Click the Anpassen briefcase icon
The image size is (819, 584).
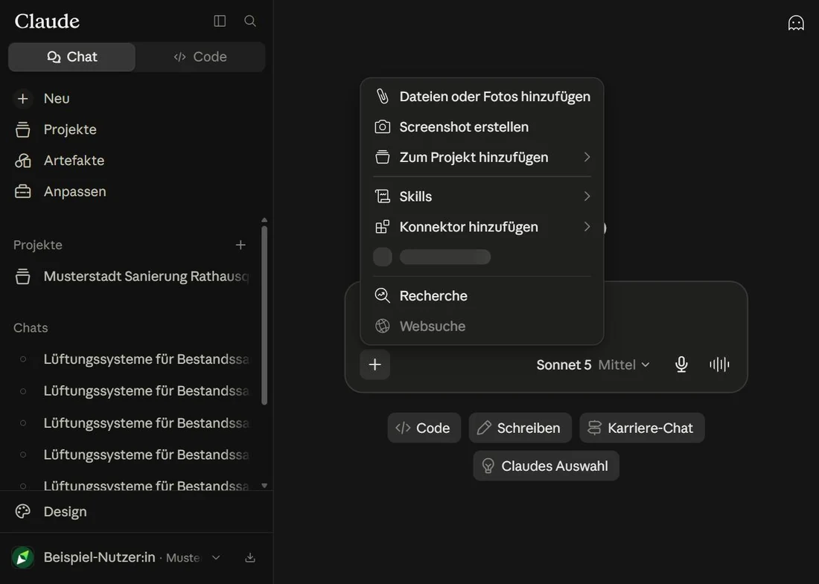point(23,191)
